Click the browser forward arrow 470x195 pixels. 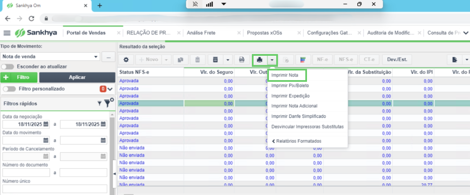(x=19, y=19)
